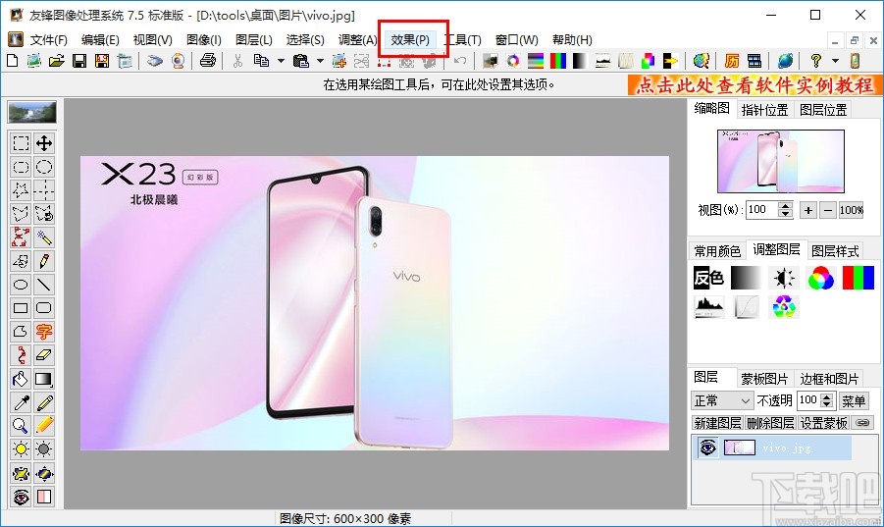Select the magic wand tool
Viewport: 884px width, 527px height.
(x=44, y=237)
